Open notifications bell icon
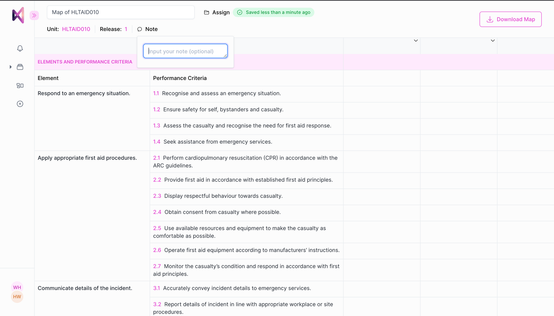Image resolution: width=554 pixels, height=316 pixels. point(20,48)
